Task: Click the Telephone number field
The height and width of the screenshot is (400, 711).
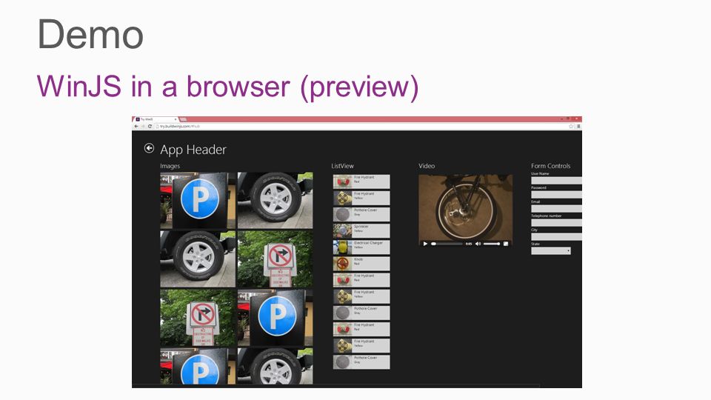Action: tap(556, 223)
